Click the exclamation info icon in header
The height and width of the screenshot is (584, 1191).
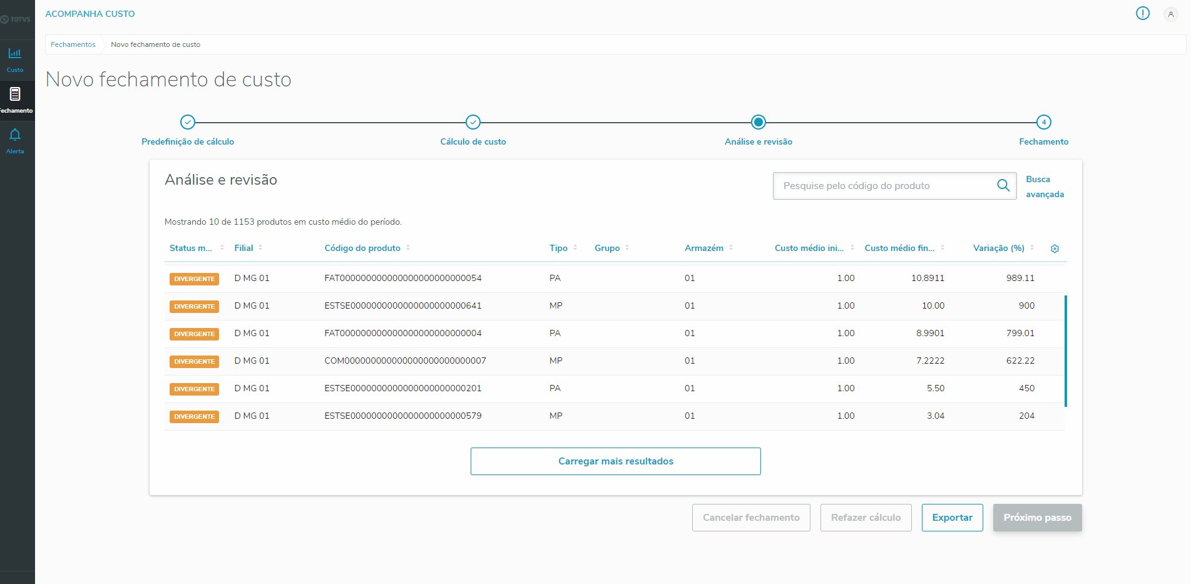click(1142, 14)
